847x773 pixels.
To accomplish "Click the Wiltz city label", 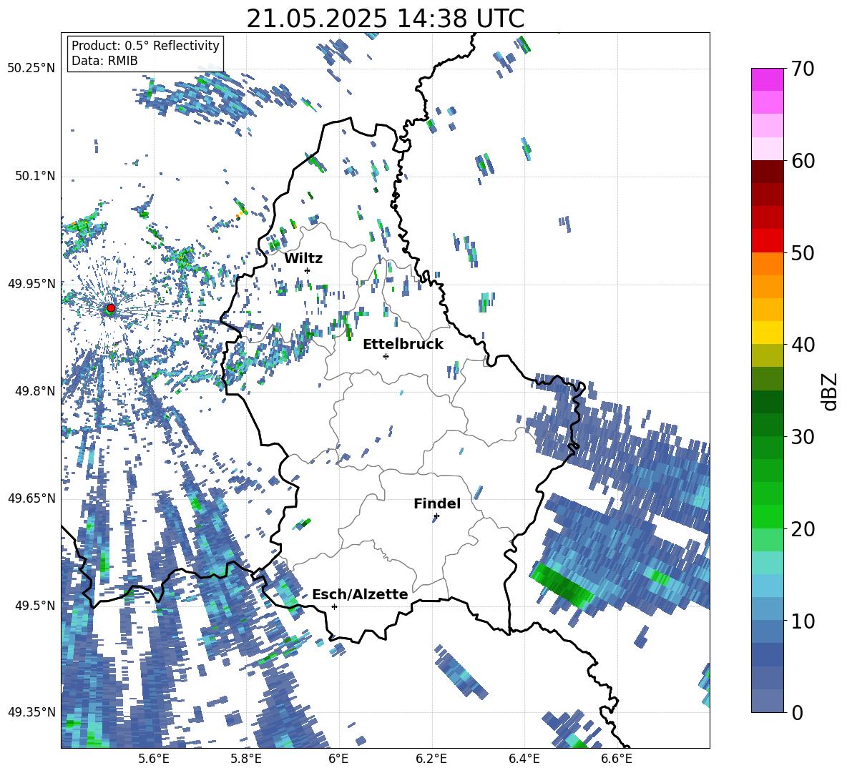I will (x=303, y=259).
